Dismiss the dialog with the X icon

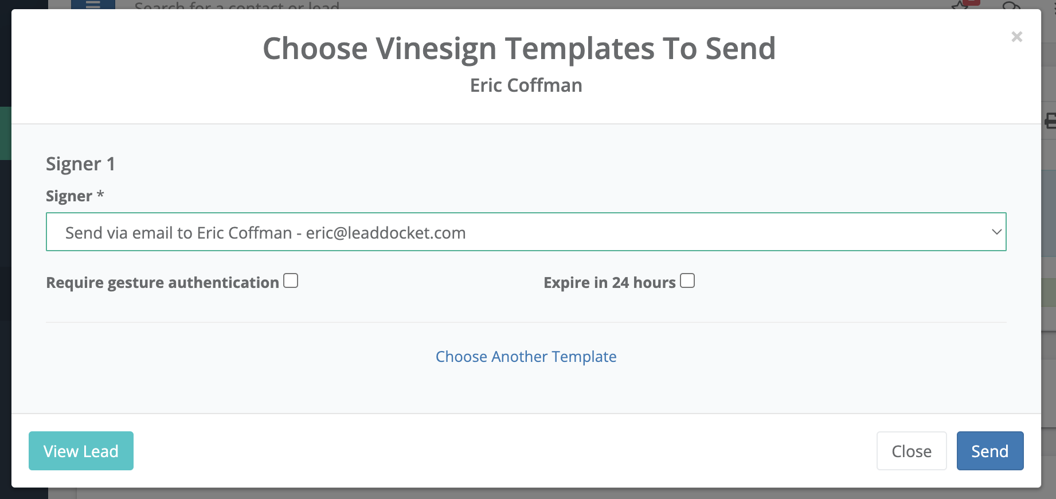pyautogui.click(x=1016, y=37)
